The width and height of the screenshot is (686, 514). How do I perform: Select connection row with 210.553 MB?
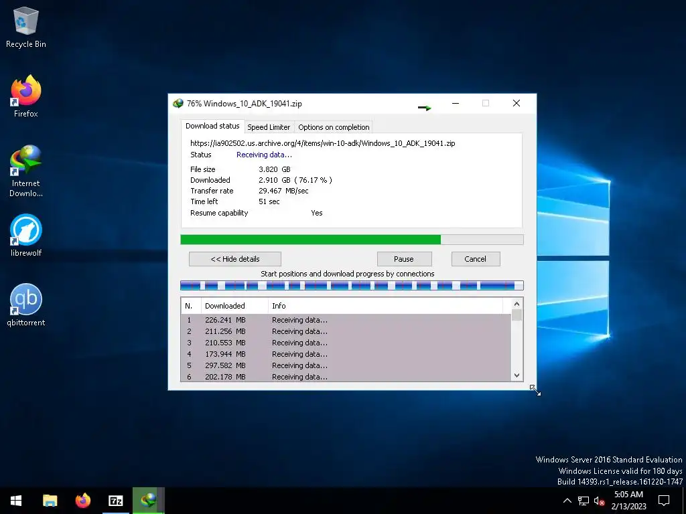coord(346,343)
